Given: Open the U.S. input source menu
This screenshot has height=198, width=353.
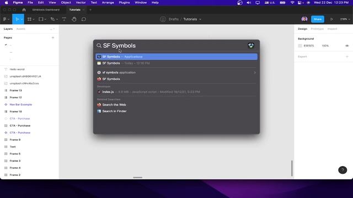Looking at the screenshot, I should pyautogui.click(x=270, y=2).
